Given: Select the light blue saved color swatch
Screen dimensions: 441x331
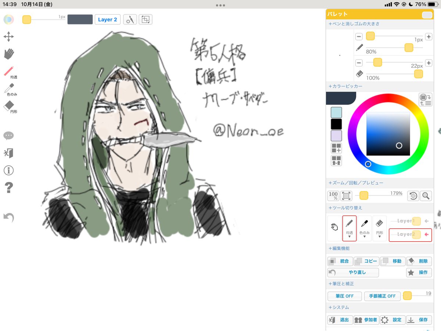Looking at the screenshot, I should 336,113.
